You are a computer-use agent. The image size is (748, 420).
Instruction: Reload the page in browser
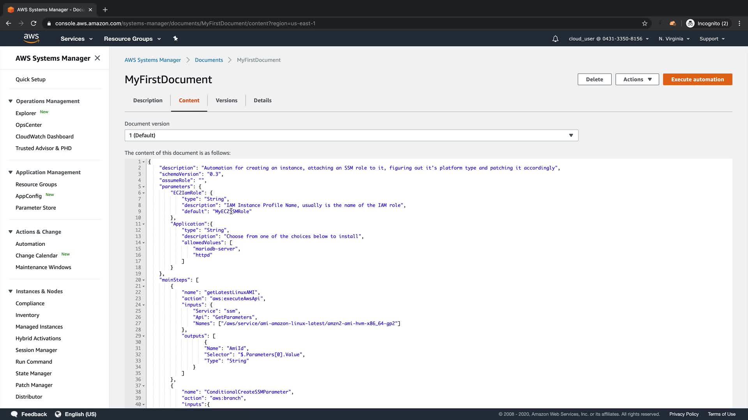pyautogui.click(x=34, y=23)
